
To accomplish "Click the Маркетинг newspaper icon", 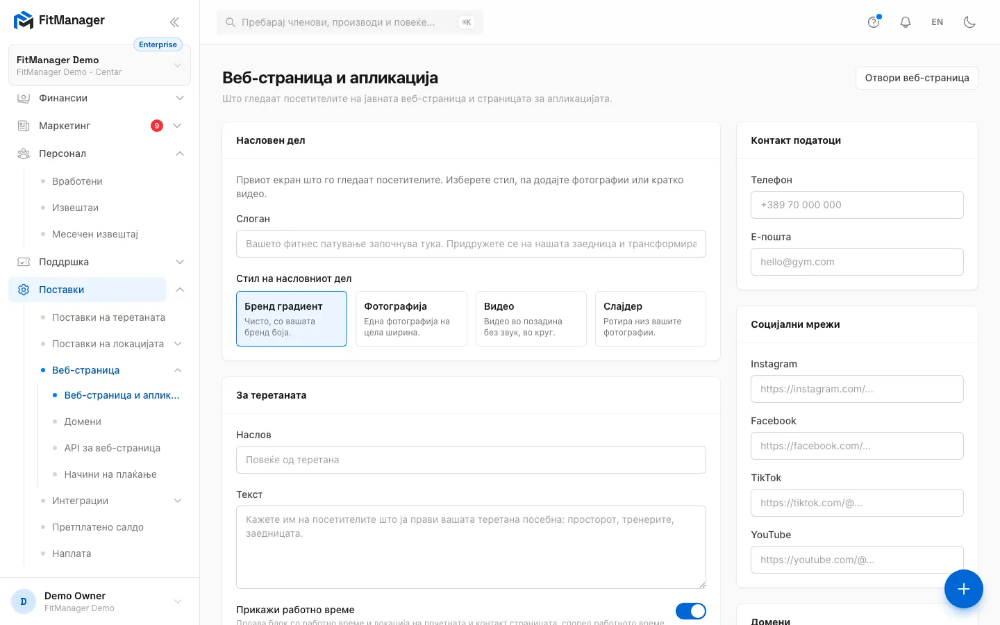I will point(24,126).
